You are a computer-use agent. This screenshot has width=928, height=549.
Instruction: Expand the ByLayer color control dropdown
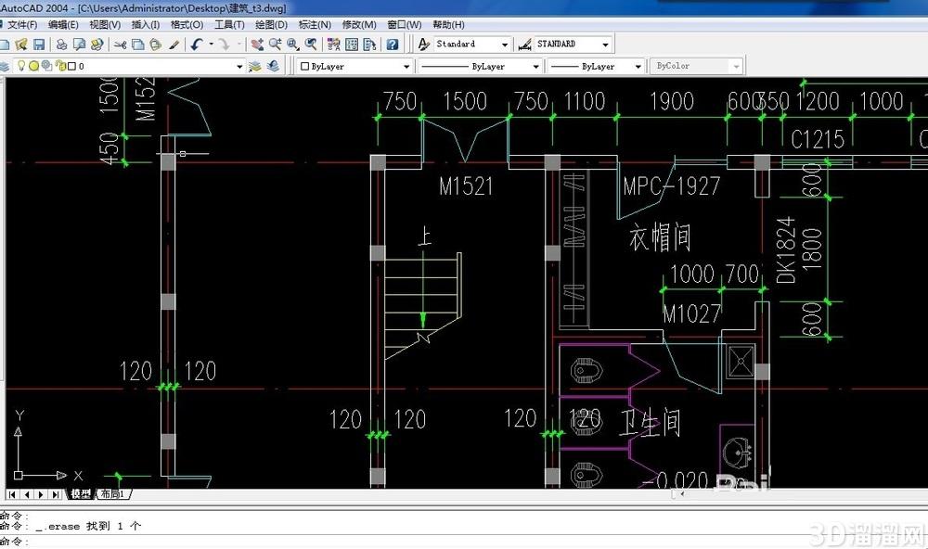pos(354,66)
